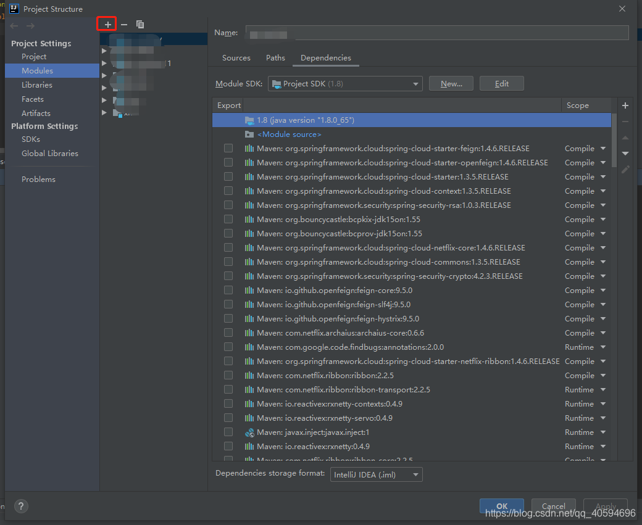The height and width of the screenshot is (525, 642).
Task: Move dependency up with arrow icon
Action: coord(625,138)
